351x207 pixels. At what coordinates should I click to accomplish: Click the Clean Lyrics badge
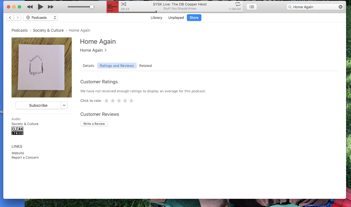coord(17,131)
